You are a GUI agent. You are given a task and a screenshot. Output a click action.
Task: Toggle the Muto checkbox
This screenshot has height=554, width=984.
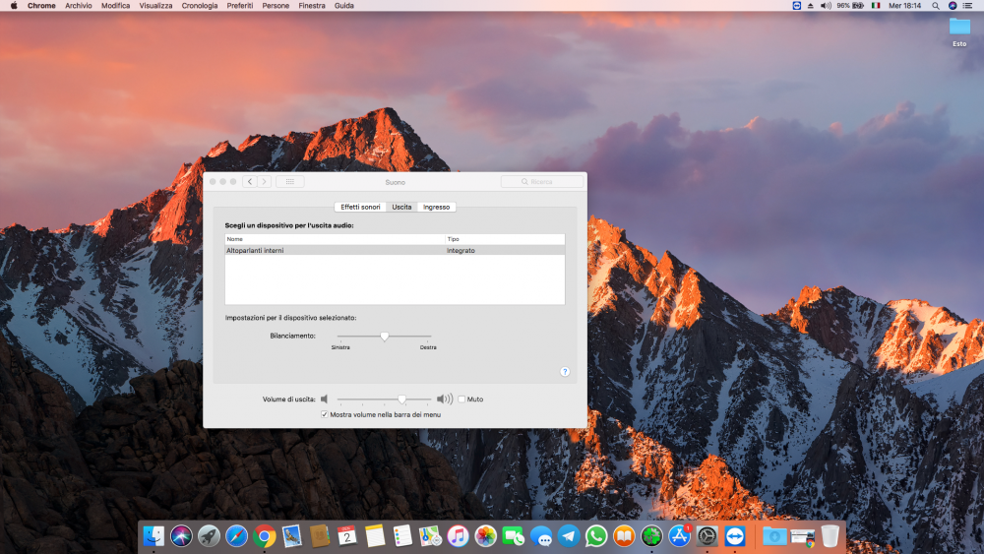pyautogui.click(x=461, y=400)
